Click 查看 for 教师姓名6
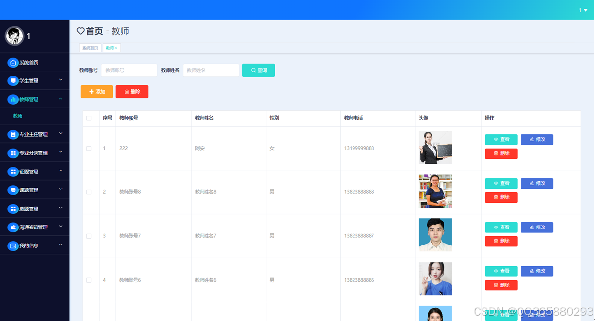 point(501,271)
